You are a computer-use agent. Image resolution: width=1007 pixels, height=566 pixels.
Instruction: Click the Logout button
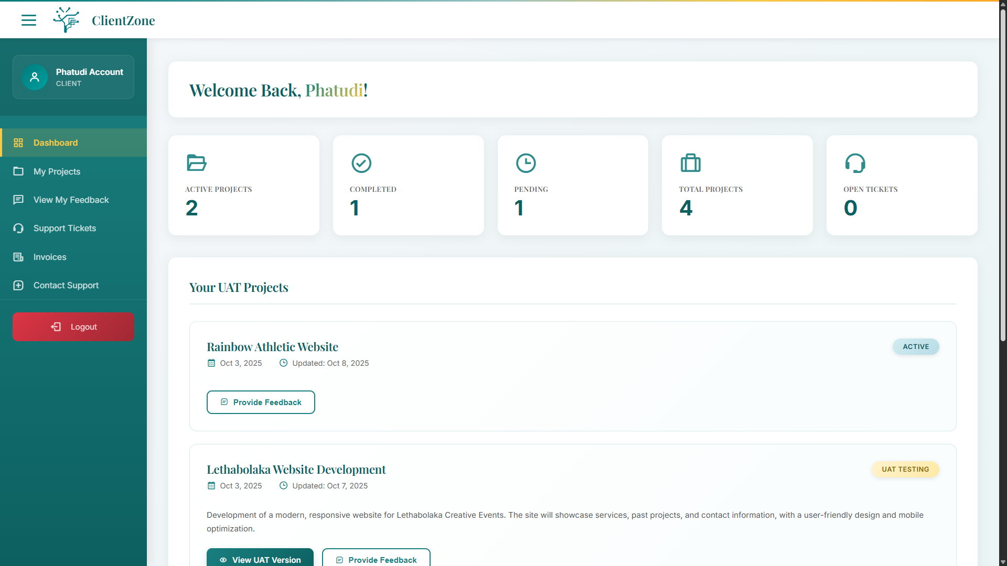point(73,326)
